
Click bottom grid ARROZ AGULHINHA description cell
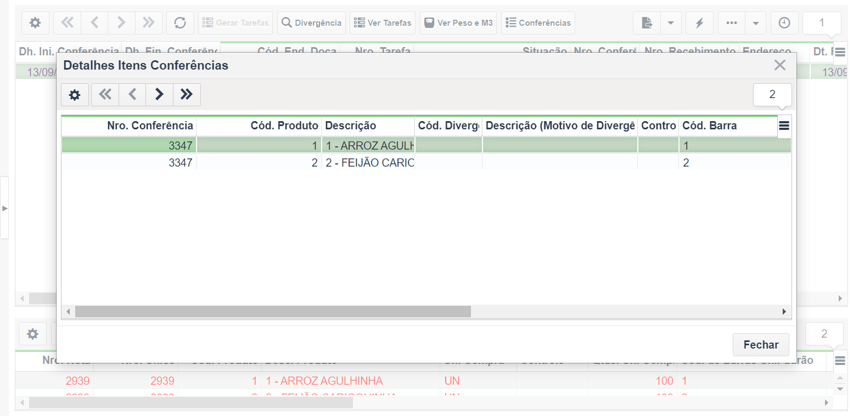coord(351,381)
